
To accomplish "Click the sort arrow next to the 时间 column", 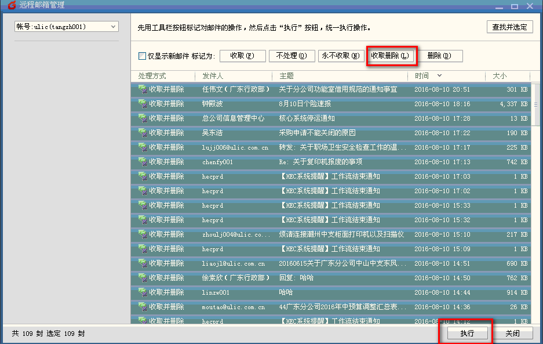I will (439, 76).
